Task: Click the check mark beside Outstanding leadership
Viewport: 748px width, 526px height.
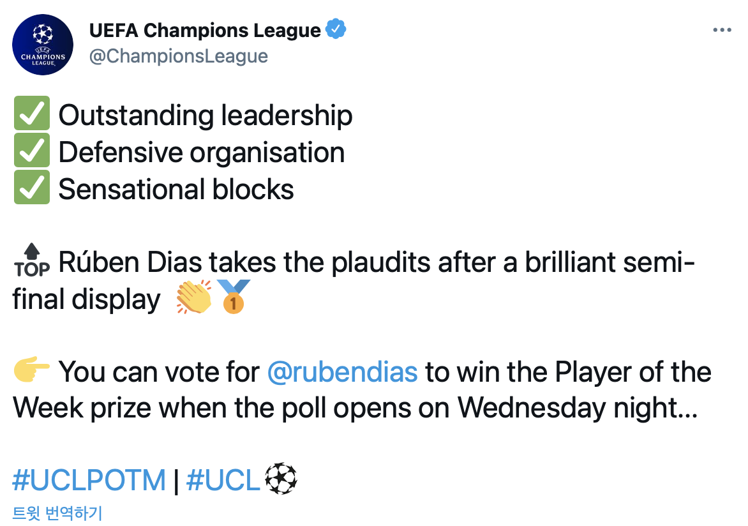Action: (31, 116)
